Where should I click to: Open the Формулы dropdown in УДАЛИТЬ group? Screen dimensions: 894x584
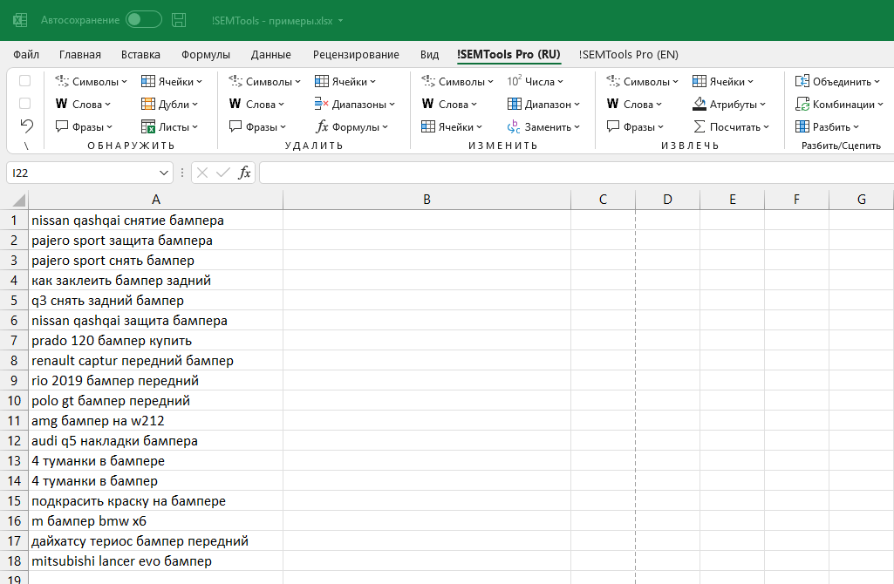coord(351,127)
